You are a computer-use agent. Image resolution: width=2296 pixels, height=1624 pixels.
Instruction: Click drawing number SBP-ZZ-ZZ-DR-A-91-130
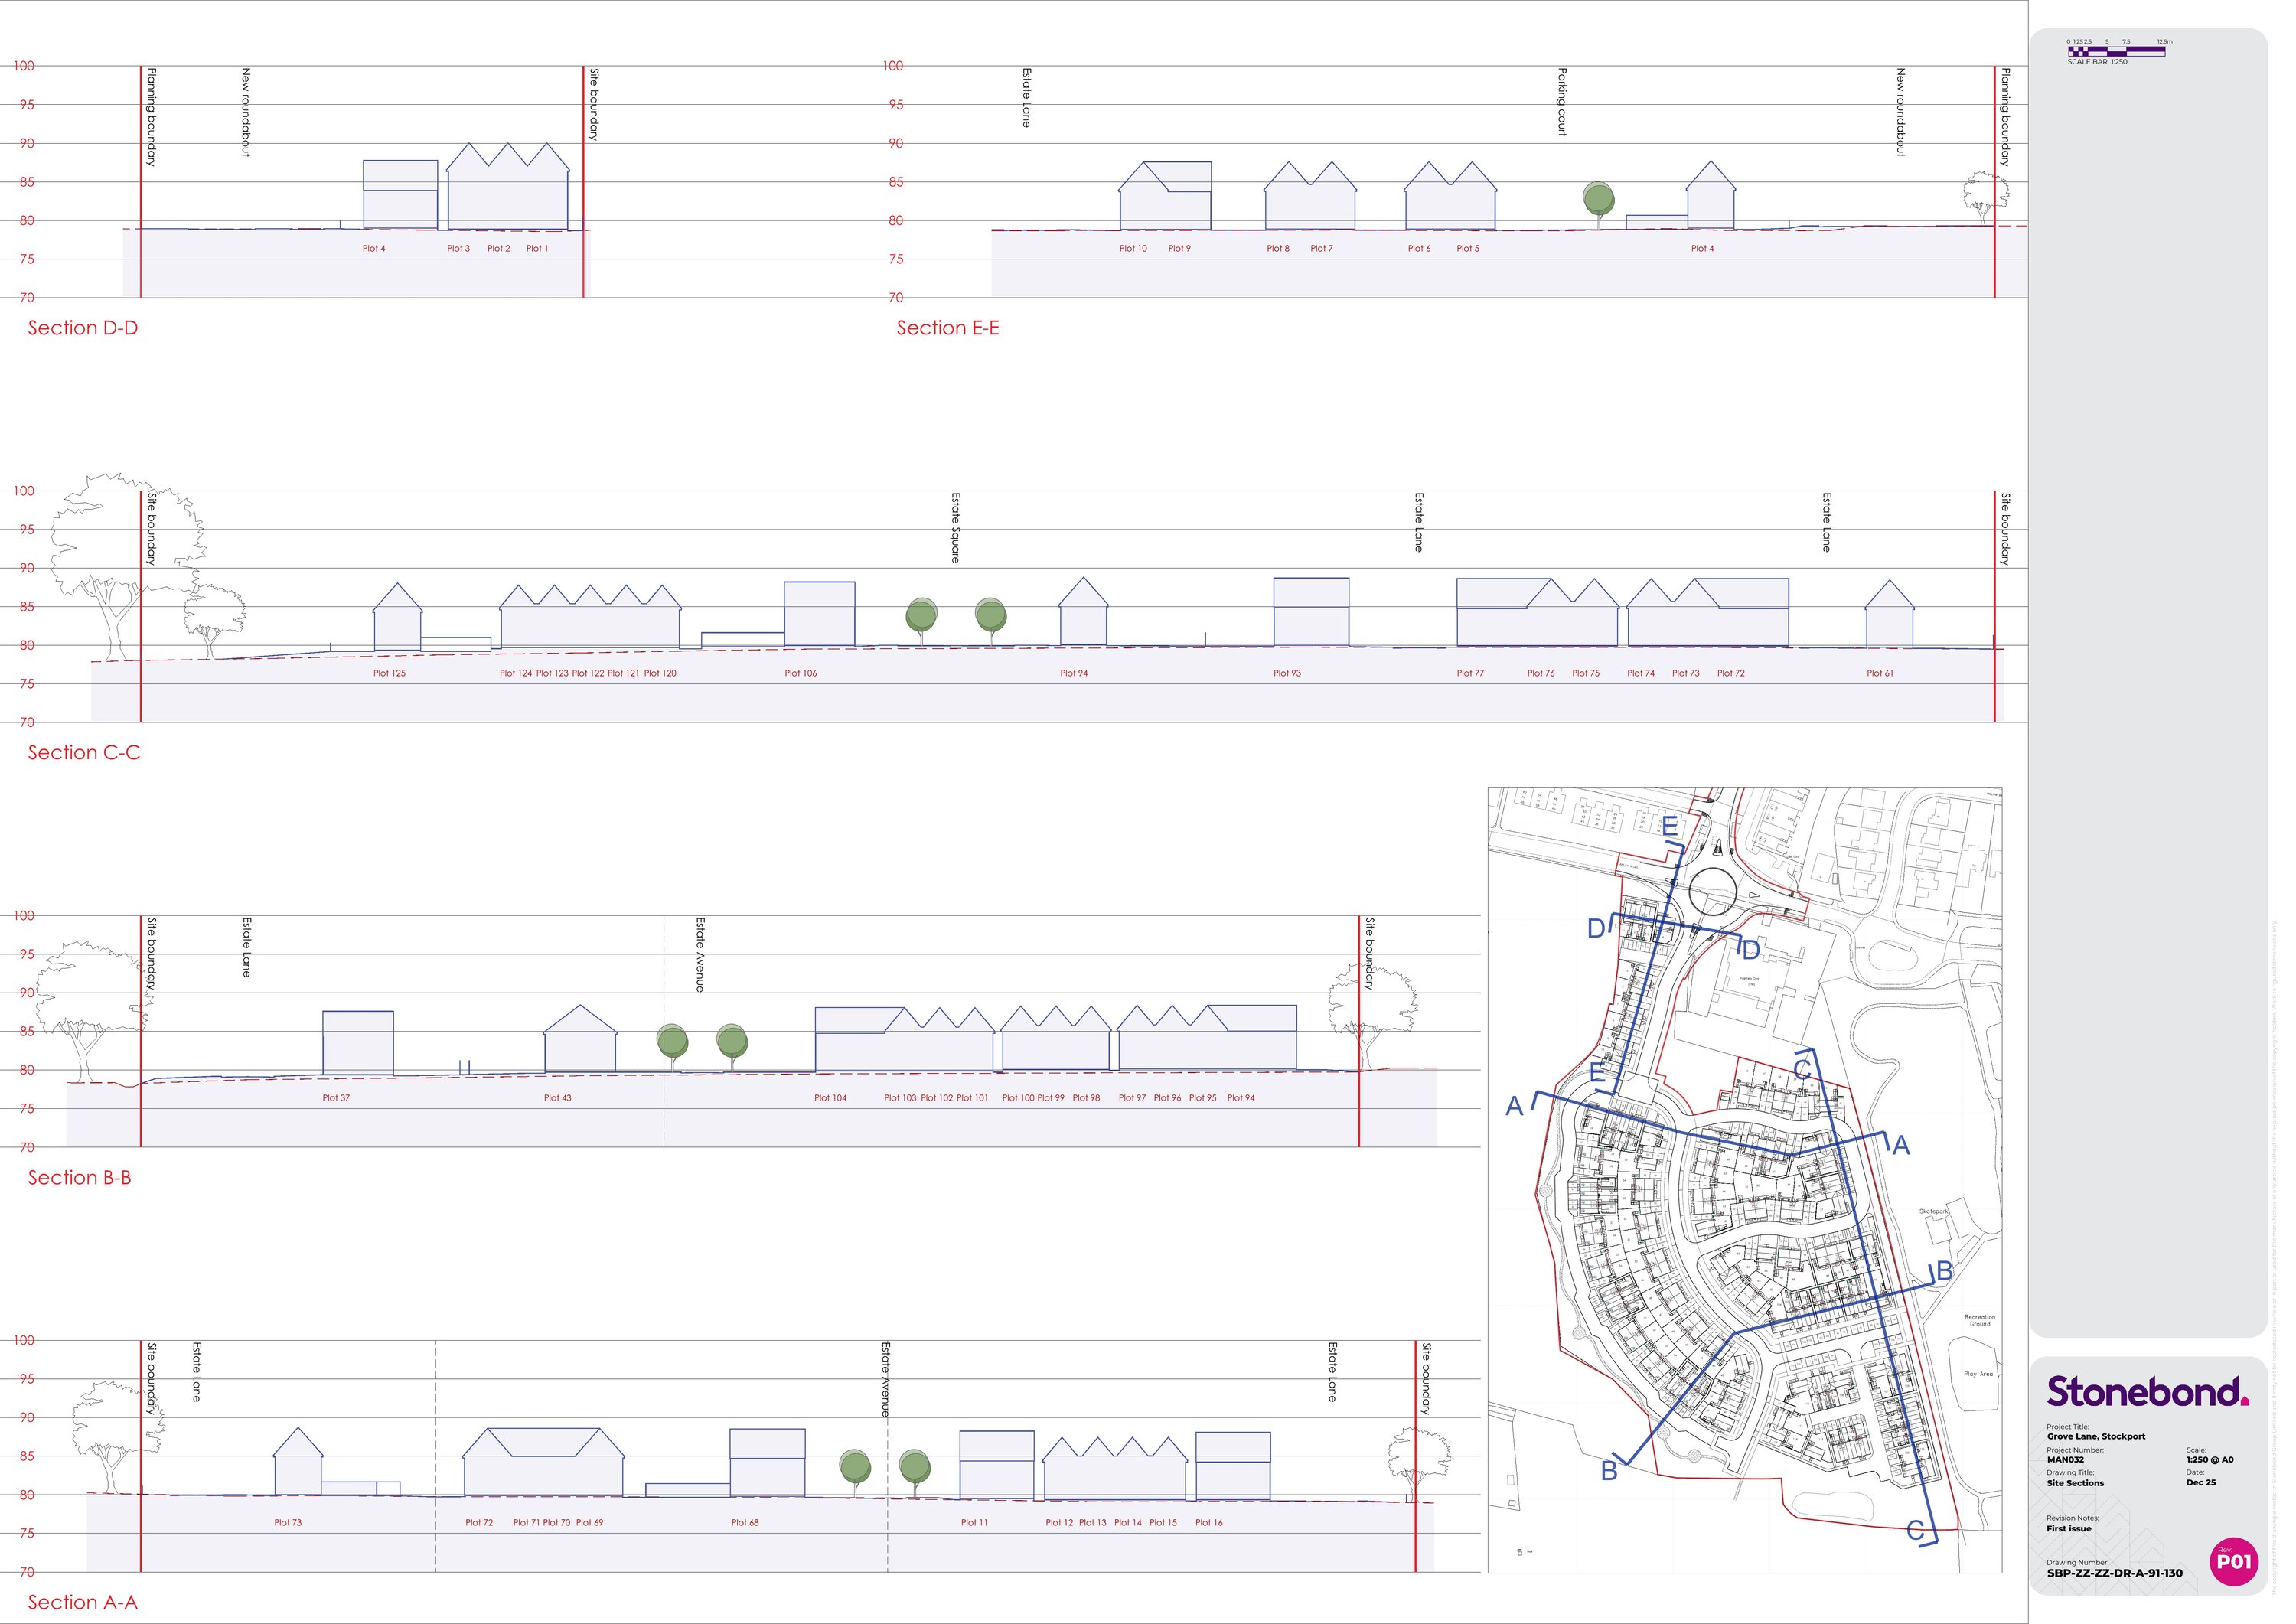[2114, 1573]
